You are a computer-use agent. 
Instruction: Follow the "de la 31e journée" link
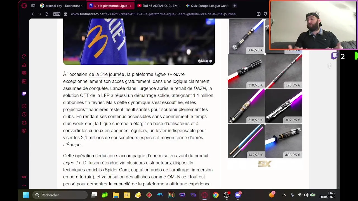[106, 74]
